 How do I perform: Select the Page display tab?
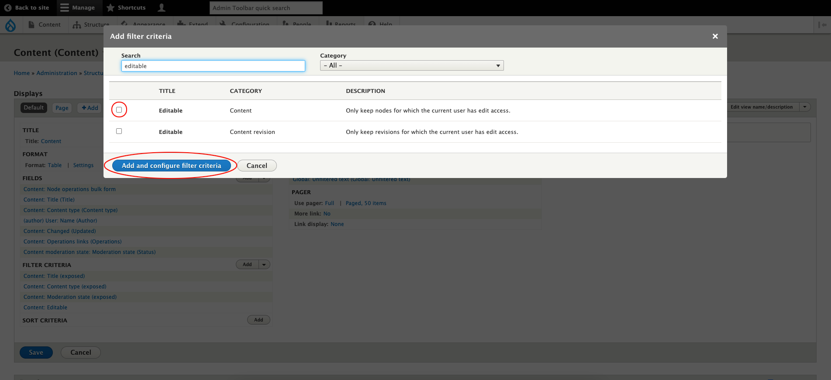click(x=62, y=108)
